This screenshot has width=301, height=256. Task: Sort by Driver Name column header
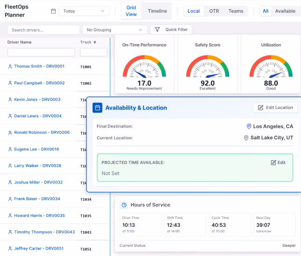click(x=20, y=42)
